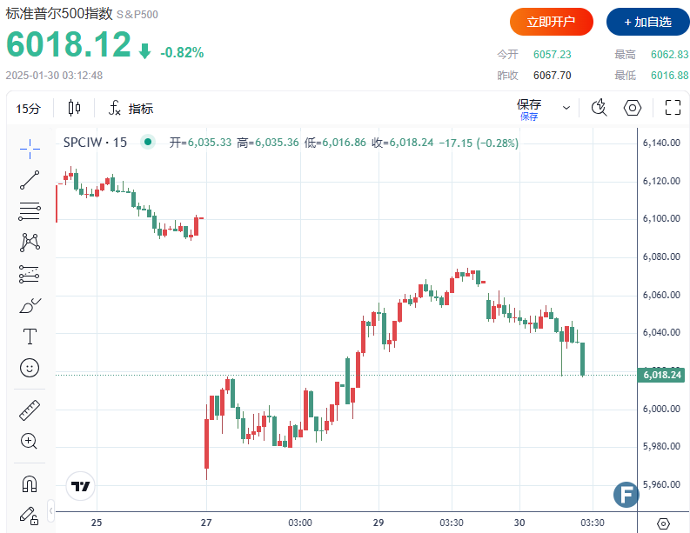Viewport: 690px width, 533px height.
Task: Open the Fibonacci retracement tool
Action: pos(30,211)
